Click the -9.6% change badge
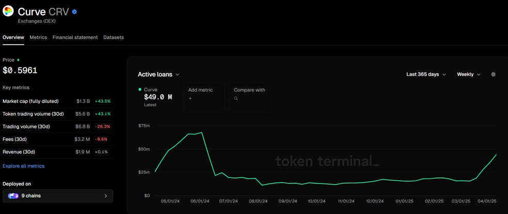This screenshot has width=508, height=214. pos(101,139)
